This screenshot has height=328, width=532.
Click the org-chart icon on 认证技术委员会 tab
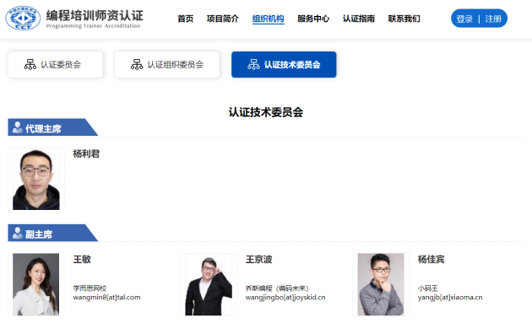[253, 64]
